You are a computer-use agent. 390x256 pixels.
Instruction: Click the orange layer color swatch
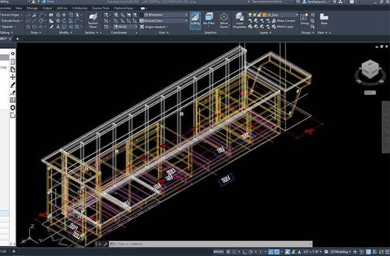point(265,15)
